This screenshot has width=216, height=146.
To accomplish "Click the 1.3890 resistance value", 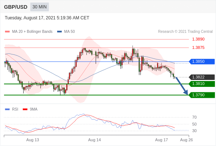I will pos(198,39).
